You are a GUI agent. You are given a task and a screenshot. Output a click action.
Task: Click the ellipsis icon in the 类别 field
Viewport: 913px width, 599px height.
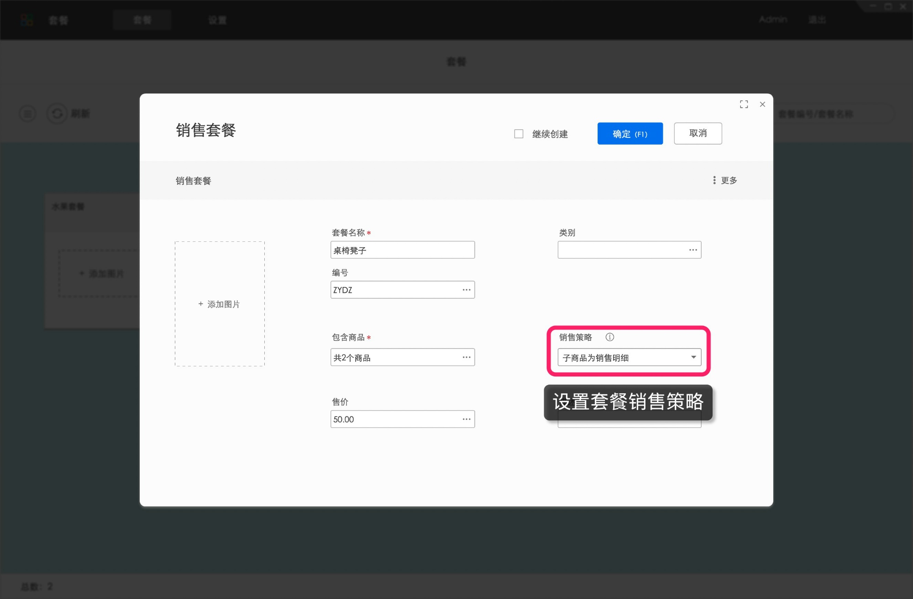coord(693,250)
